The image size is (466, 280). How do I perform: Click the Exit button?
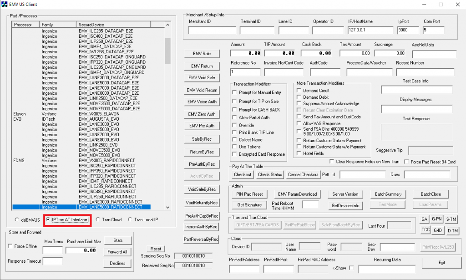[x=441, y=263]
